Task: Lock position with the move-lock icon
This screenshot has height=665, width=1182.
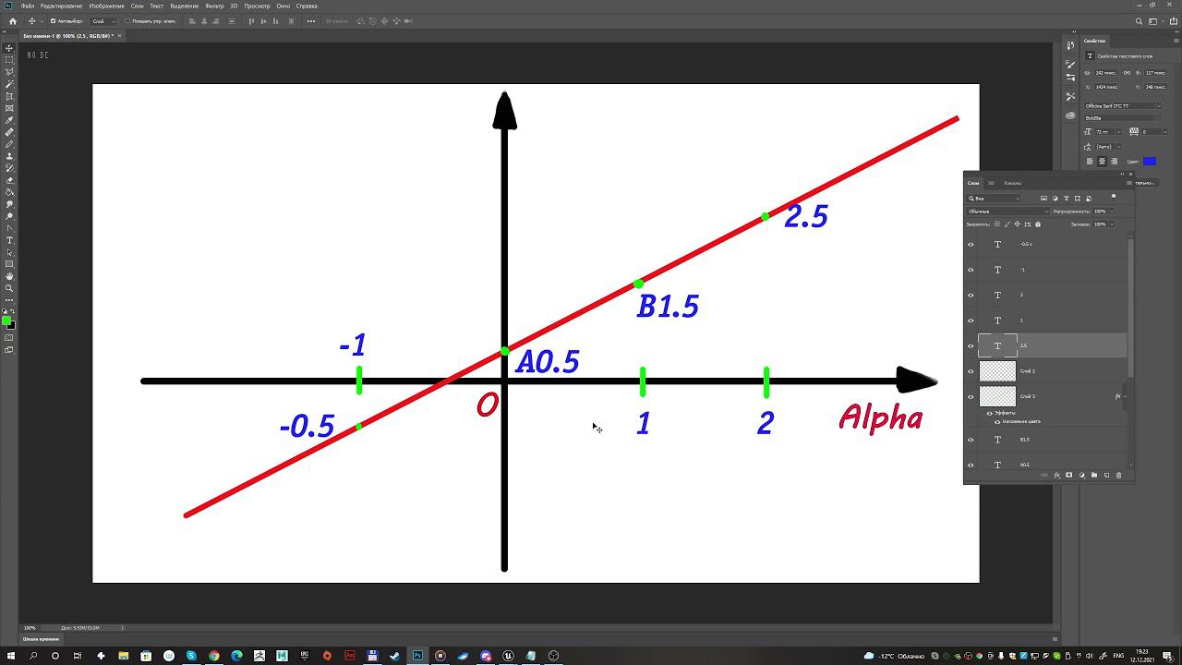Action: point(1017,224)
